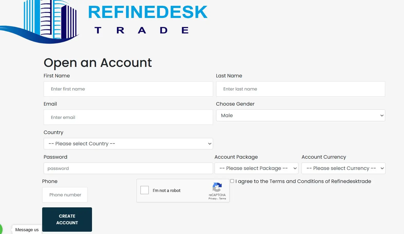
Task: Click the Country field label
Action: click(x=53, y=132)
